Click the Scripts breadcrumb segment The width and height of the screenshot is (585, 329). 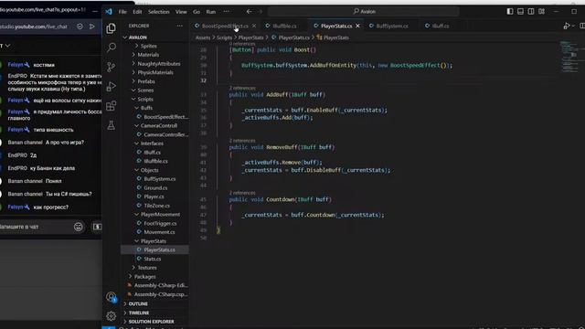coord(224,37)
